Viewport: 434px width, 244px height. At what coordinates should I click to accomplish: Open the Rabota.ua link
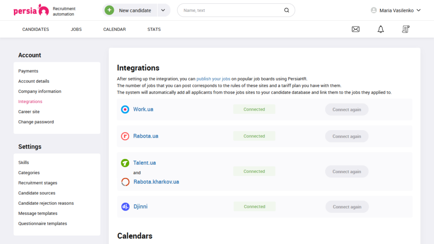pyautogui.click(x=146, y=136)
